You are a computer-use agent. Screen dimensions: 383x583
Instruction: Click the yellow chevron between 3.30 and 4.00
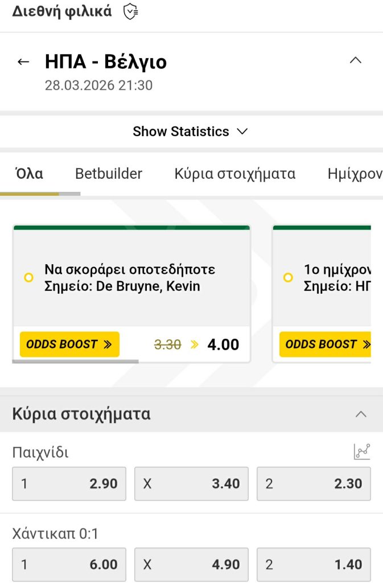[195, 344]
